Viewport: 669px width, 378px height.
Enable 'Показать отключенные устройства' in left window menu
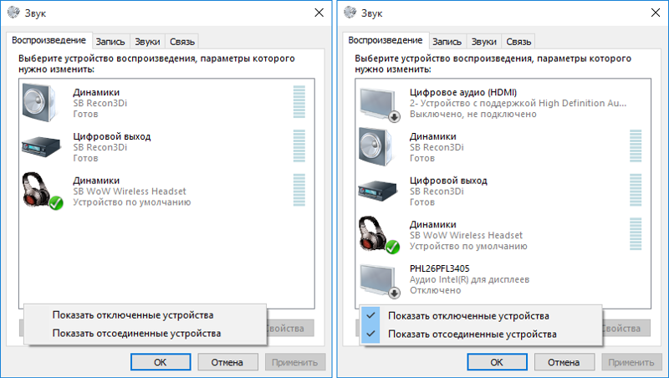pyautogui.click(x=145, y=315)
